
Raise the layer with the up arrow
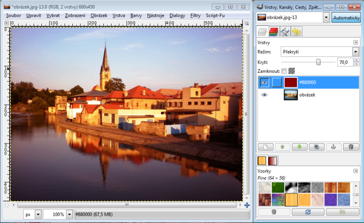coord(282,147)
